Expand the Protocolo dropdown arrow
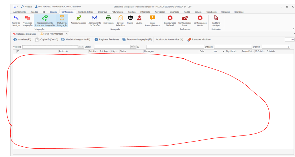The width and height of the screenshot is (295, 157). point(80,47)
